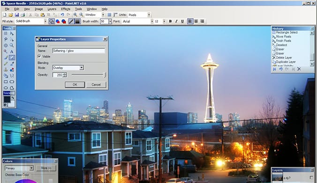Set text alignment to center
The height and width of the screenshot is (183, 317).
[x=196, y=21]
